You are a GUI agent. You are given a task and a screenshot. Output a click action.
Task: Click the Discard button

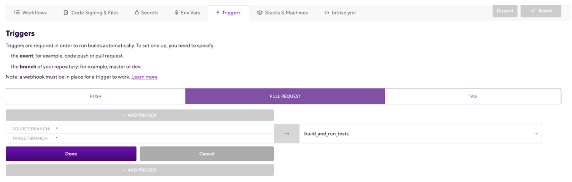point(505,11)
